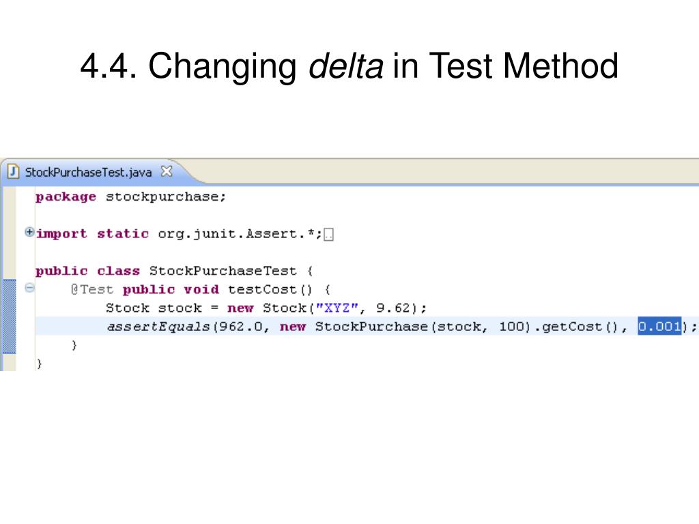The width and height of the screenshot is (699, 524).
Task: Close the StockPurchaseTest.java tab
Action: pyautogui.click(x=167, y=171)
